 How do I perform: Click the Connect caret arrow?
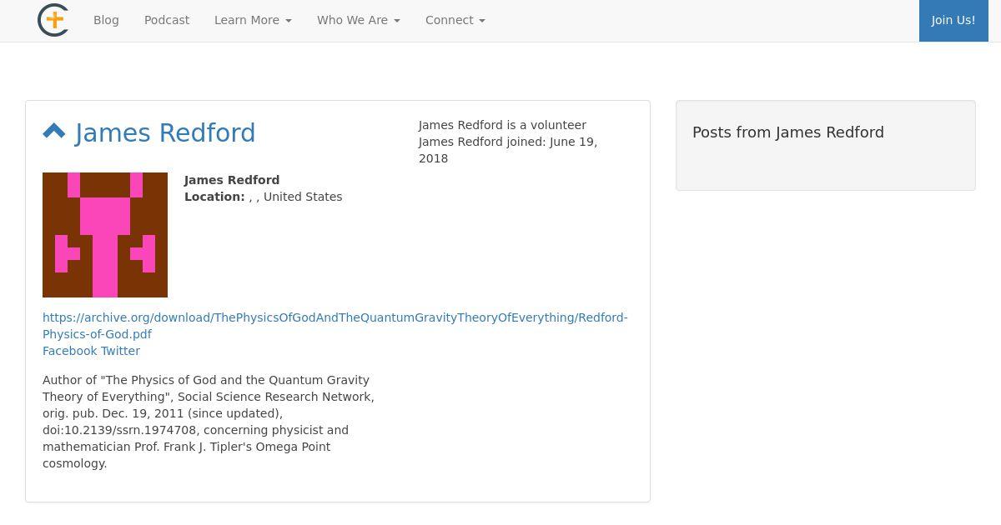point(482,21)
